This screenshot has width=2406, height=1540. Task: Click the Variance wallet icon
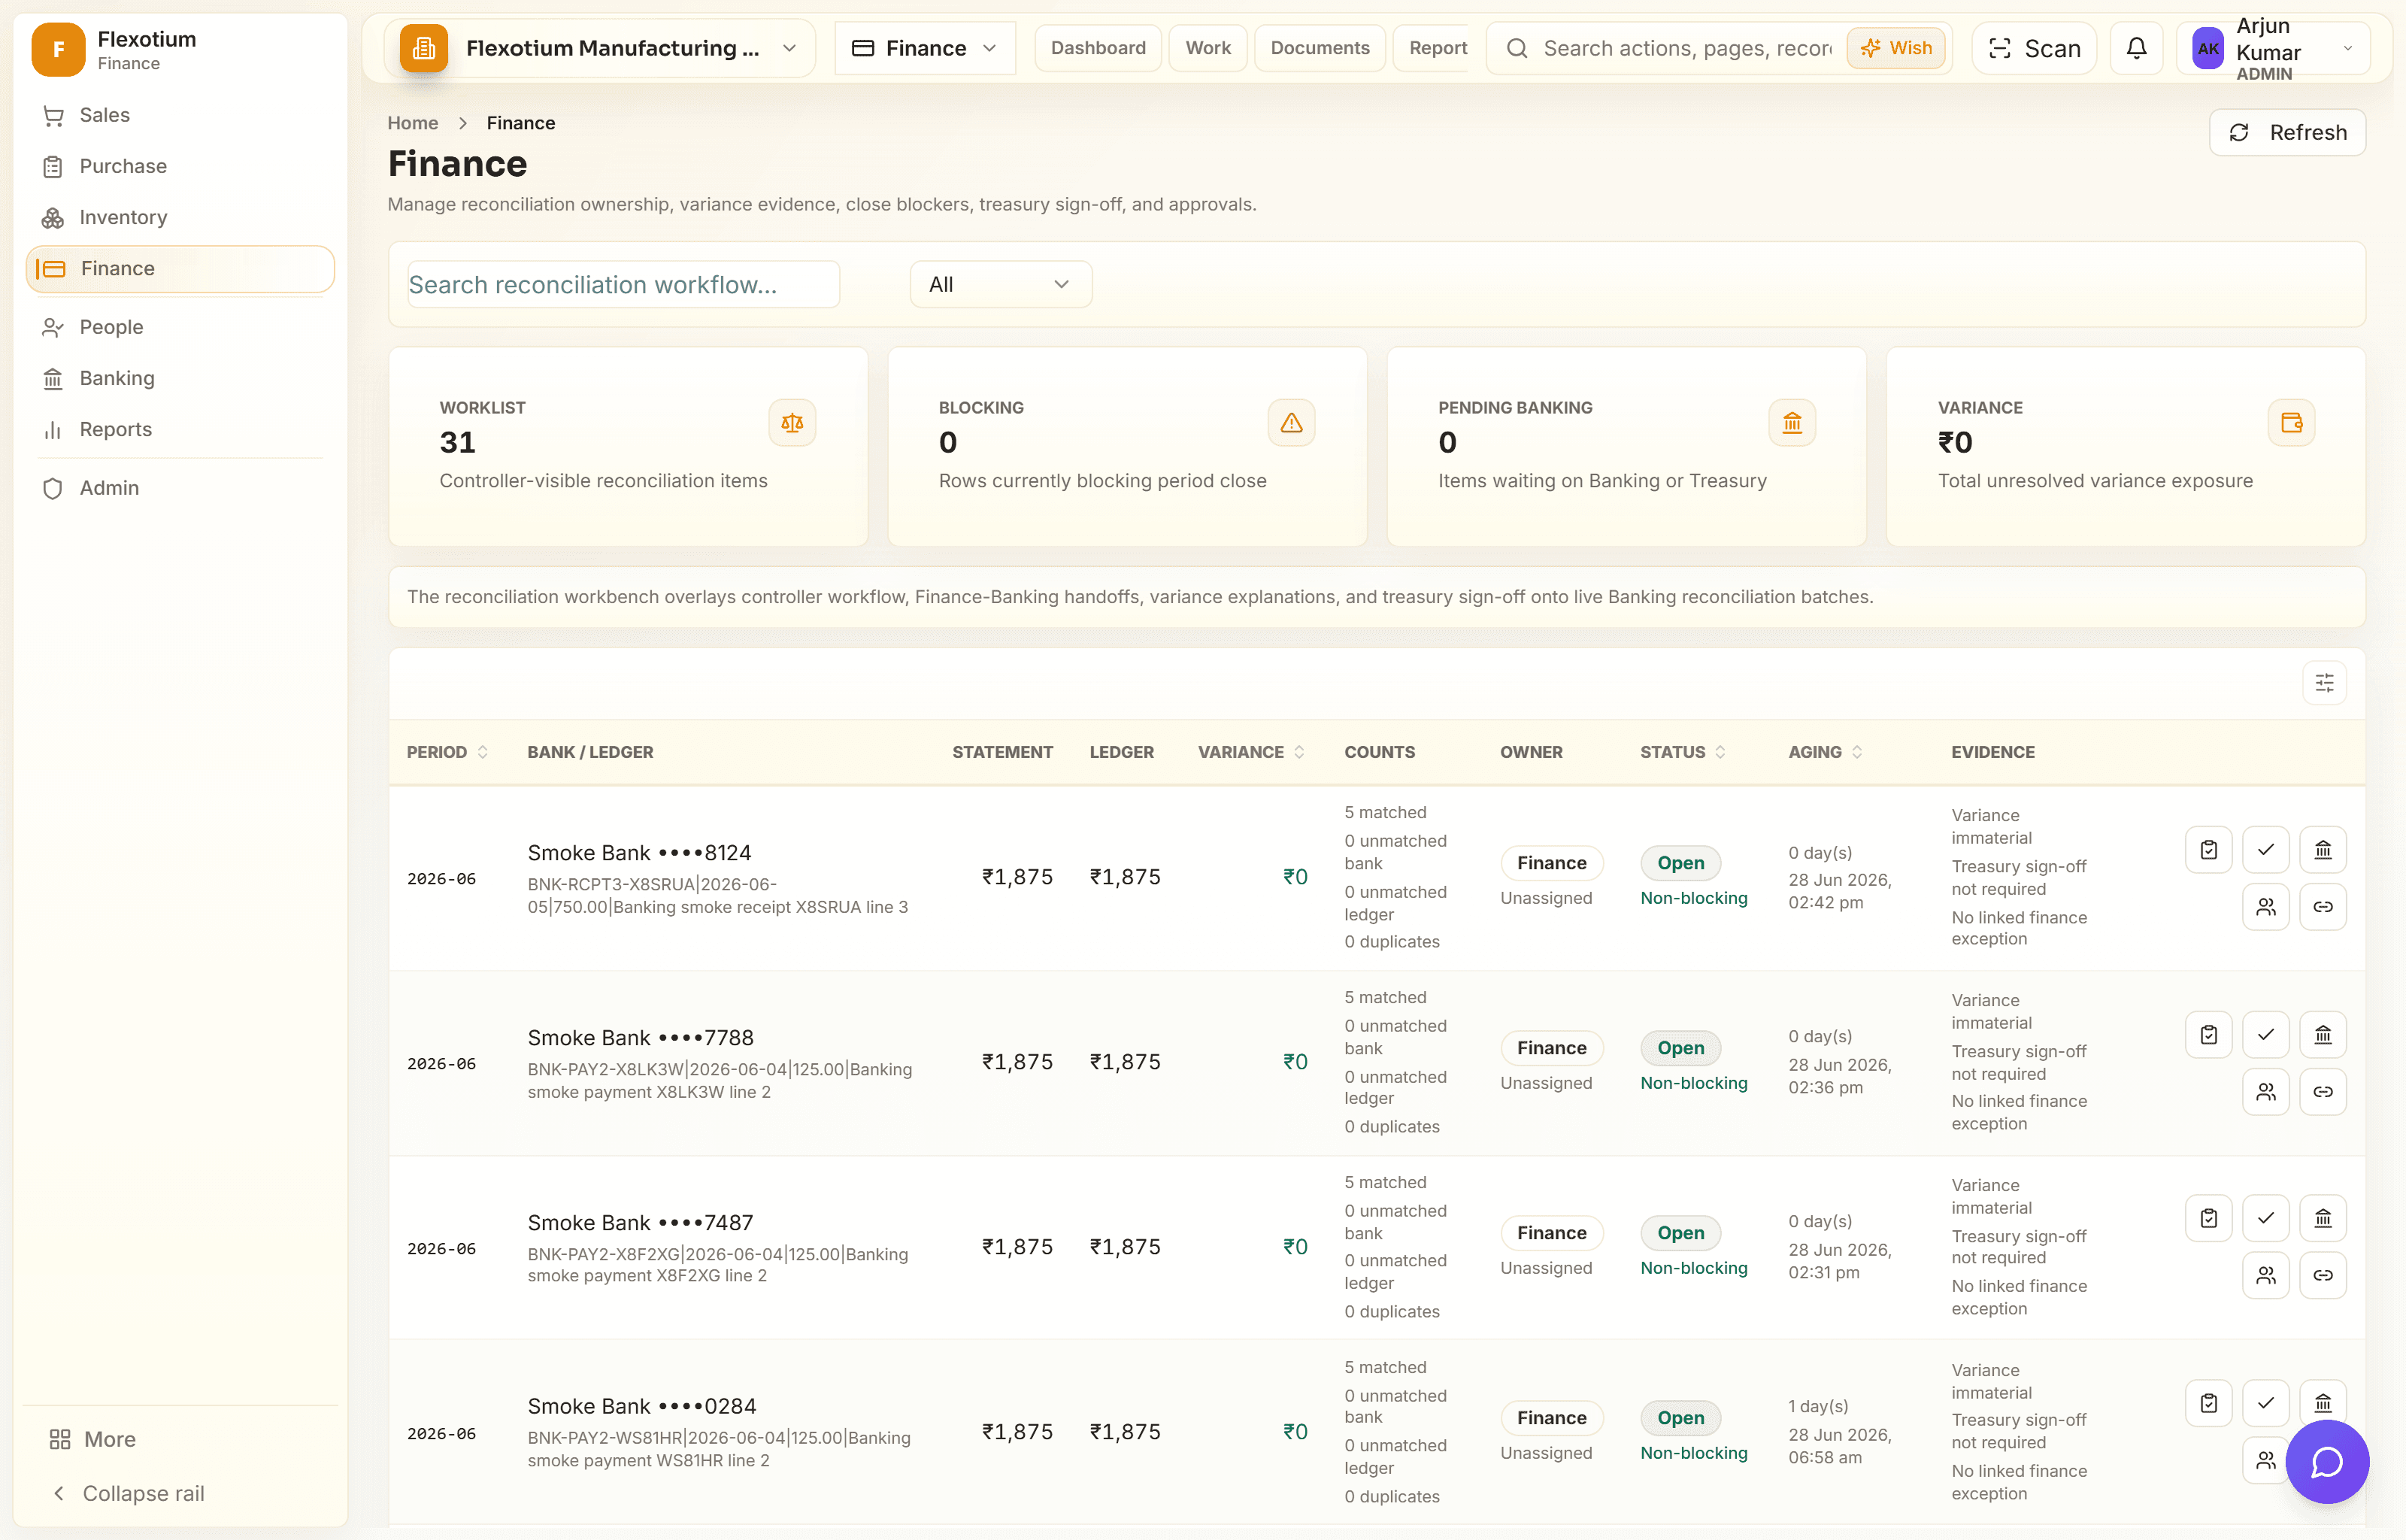2291,423
